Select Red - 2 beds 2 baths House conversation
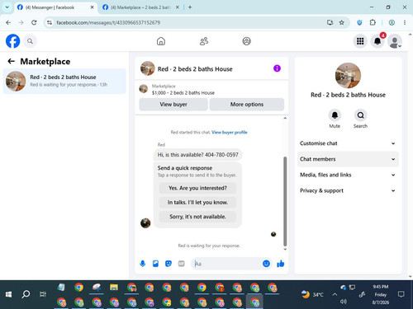 [x=64, y=81]
